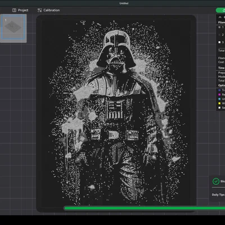Image resolution: width=225 pixels, height=225 pixels.
Task: Click the green horizontal layer progress slider
Action: (x=145, y=208)
